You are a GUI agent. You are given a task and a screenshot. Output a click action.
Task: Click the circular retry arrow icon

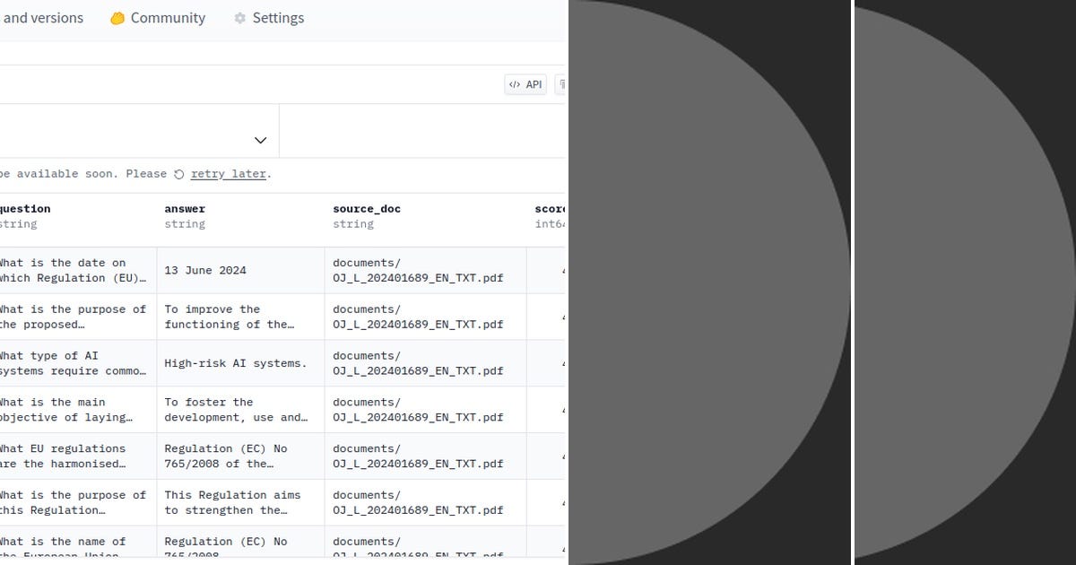click(180, 174)
